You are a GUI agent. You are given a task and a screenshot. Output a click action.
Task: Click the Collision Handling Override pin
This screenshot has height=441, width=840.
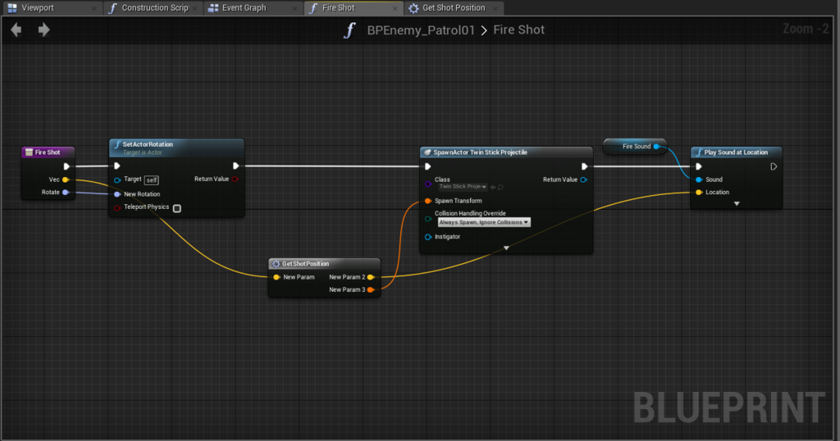click(x=428, y=218)
